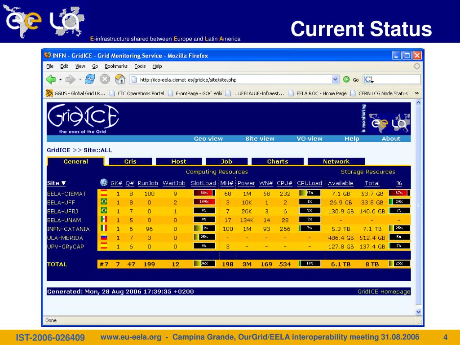Open the Back button history dropdown
Screen dimensions: 460x345
pos(60,80)
